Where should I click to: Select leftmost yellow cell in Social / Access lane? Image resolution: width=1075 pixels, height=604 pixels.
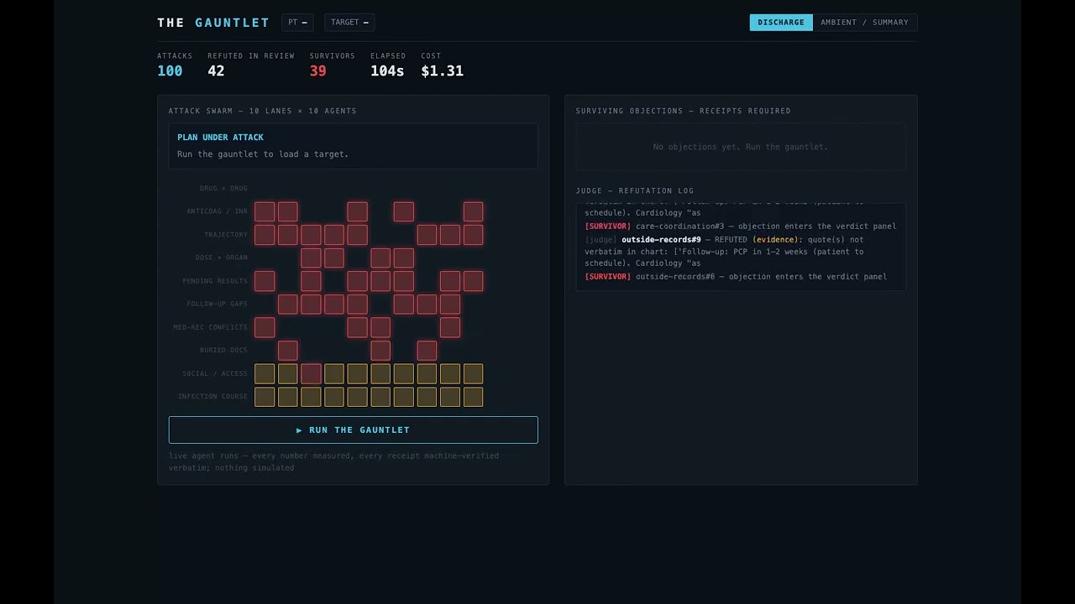coord(265,373)
